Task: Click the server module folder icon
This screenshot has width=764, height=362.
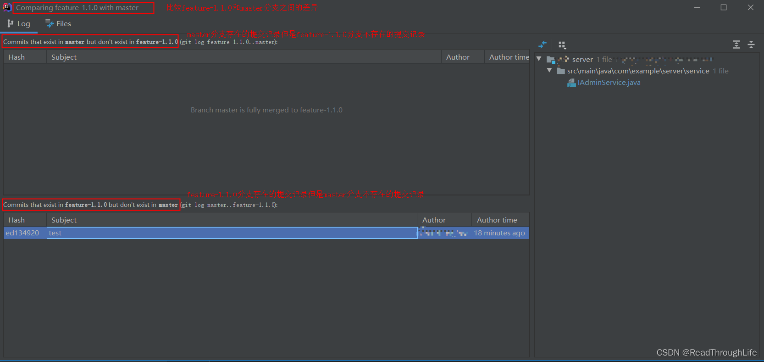Action: [551, 60]
